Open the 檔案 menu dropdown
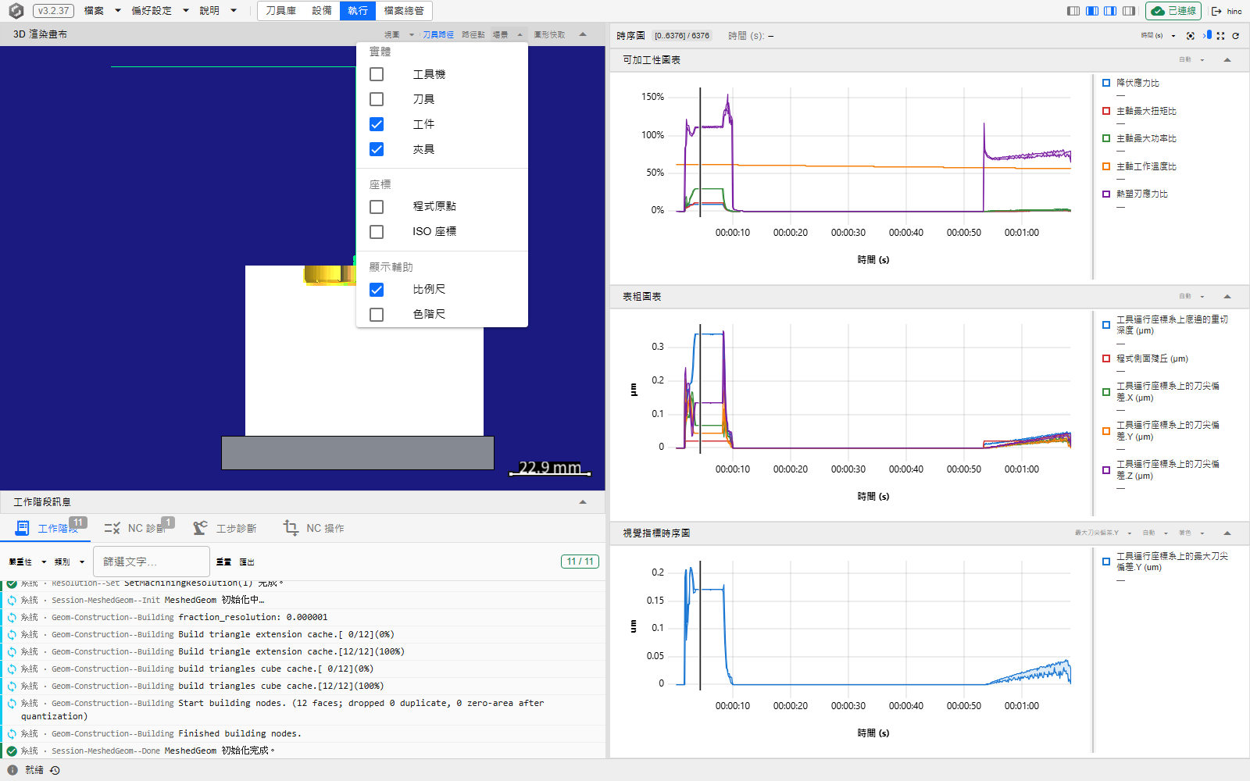 coord(102,11)
